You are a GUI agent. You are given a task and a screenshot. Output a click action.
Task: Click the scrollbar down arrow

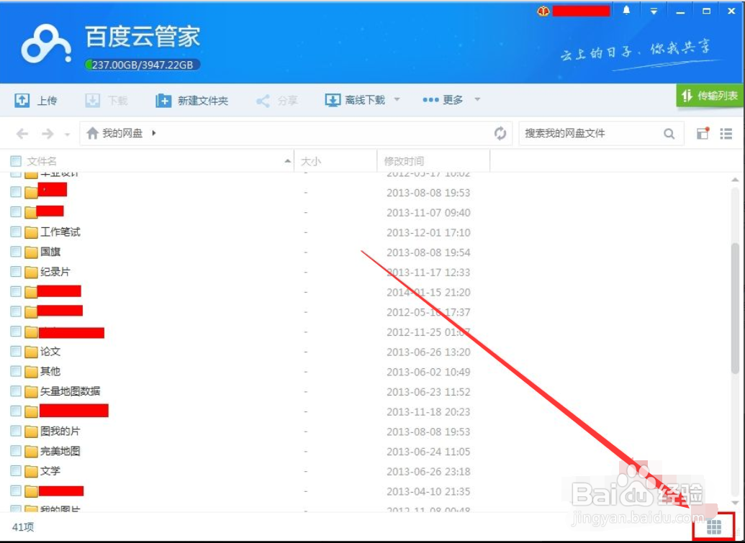tap(735, 503)
